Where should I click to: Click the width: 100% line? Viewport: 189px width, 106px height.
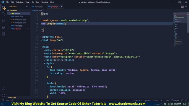click(58, 93)
